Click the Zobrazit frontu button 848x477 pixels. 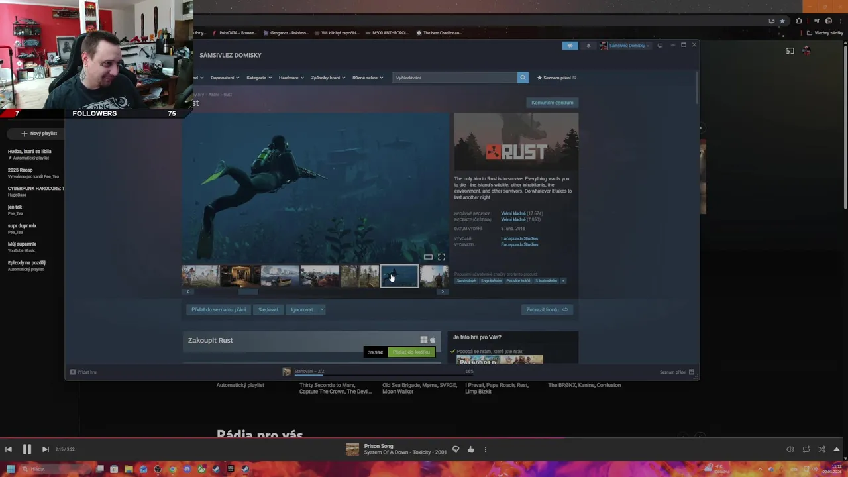tap(547, 309)
